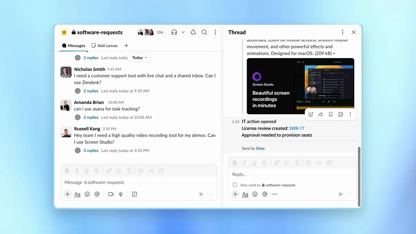The width and height of the screenshot is (416, 234).
Task: Collapse the Screen Studio link preview caret
Action: (334, 54)
